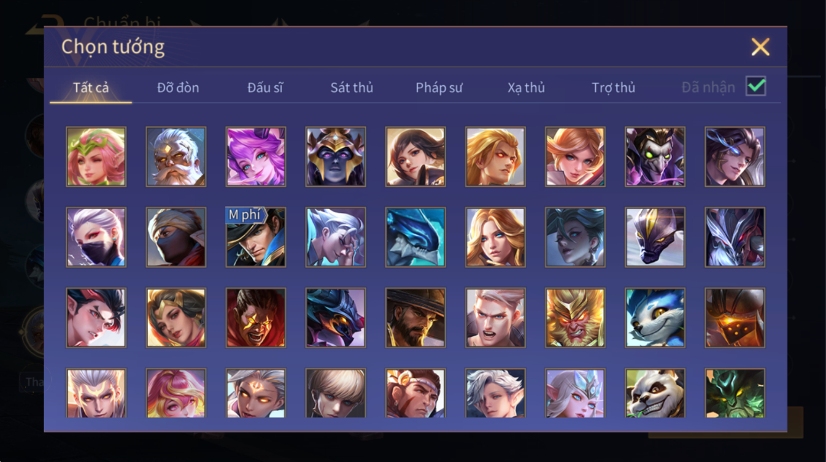
Task: Choose the blue wolf-like creature hero
Action: (655, 318)
